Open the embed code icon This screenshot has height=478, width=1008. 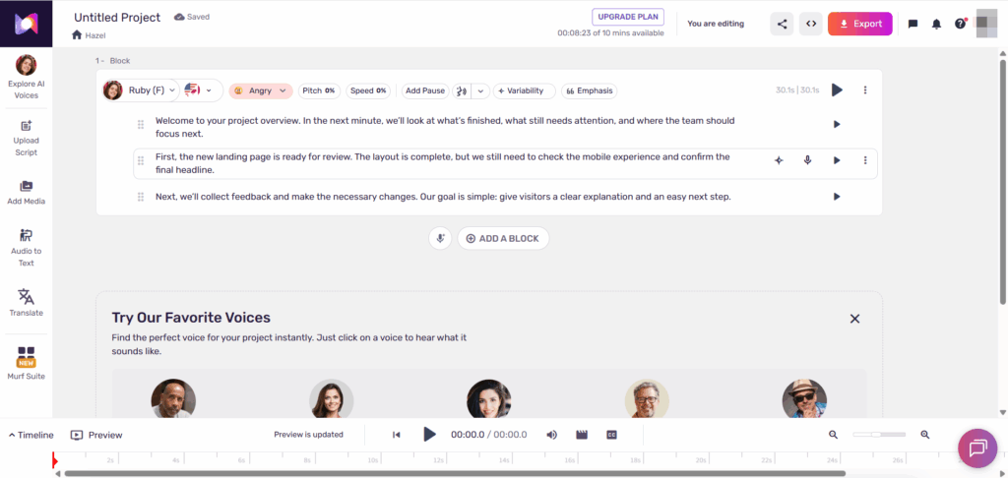[811, 24]
